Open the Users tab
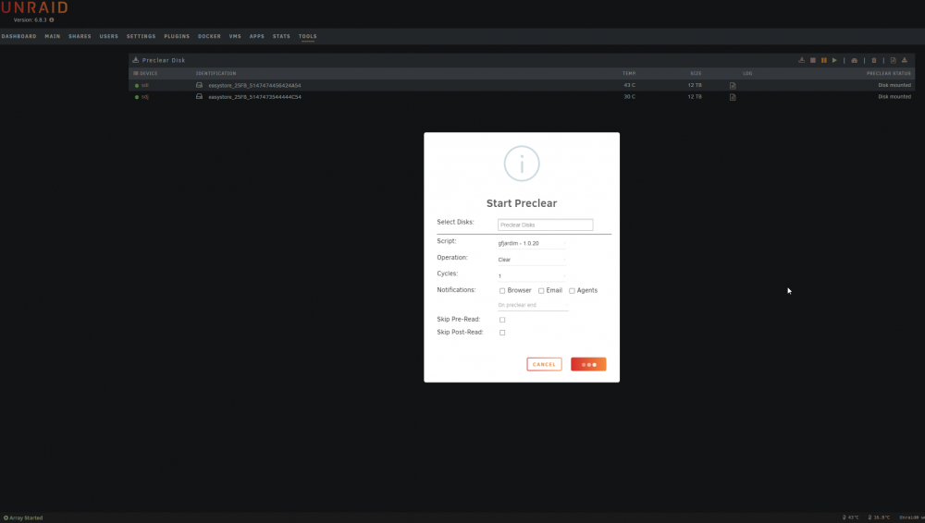 tap(108, 36)
